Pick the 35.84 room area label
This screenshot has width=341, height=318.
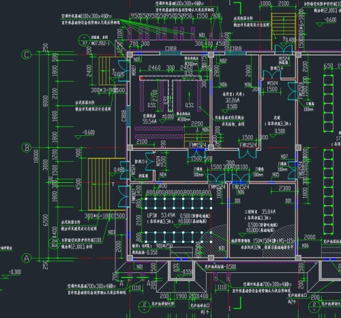268,212
